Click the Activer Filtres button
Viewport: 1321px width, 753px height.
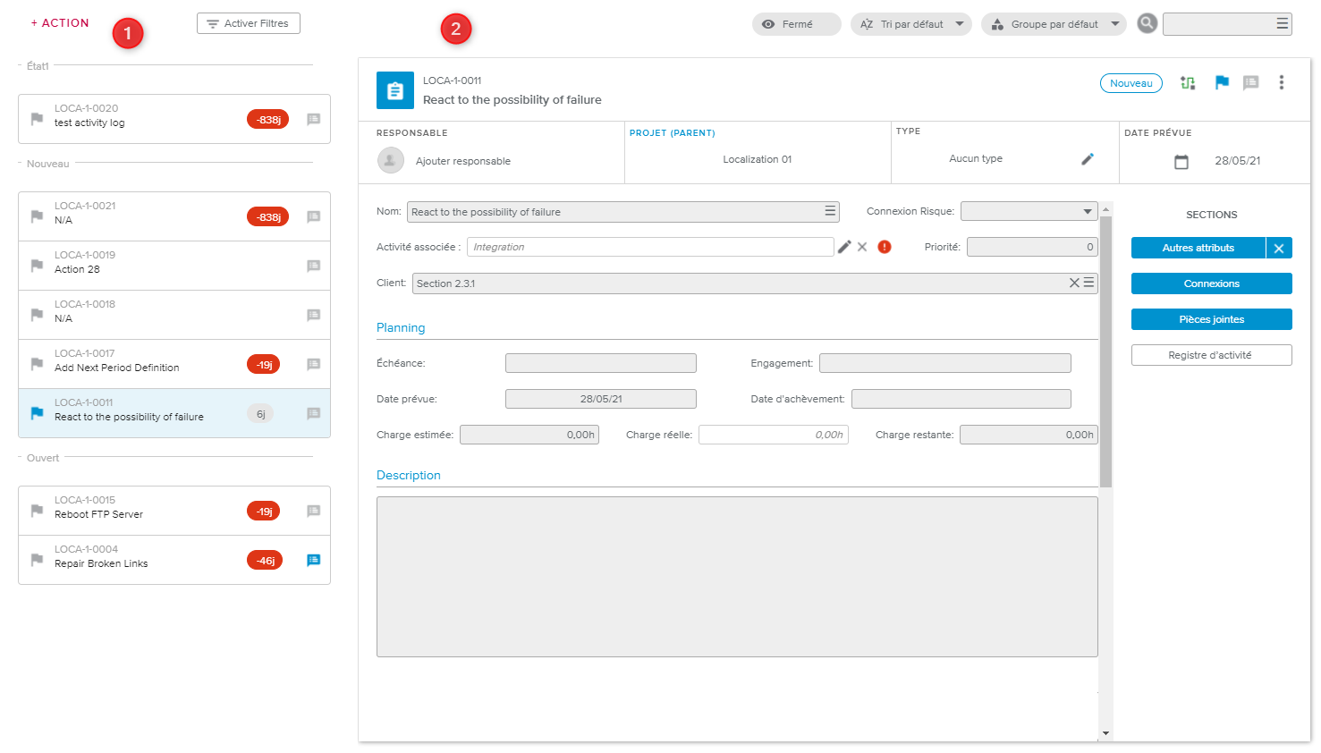point(249,23)
